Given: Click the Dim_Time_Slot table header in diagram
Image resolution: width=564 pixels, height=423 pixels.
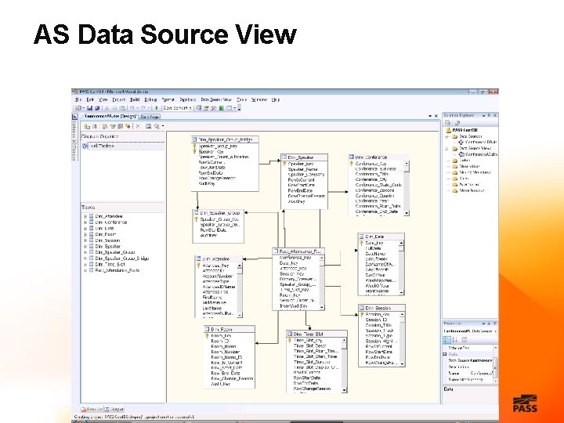Looking at the screenshot, I should coord(316,334).
